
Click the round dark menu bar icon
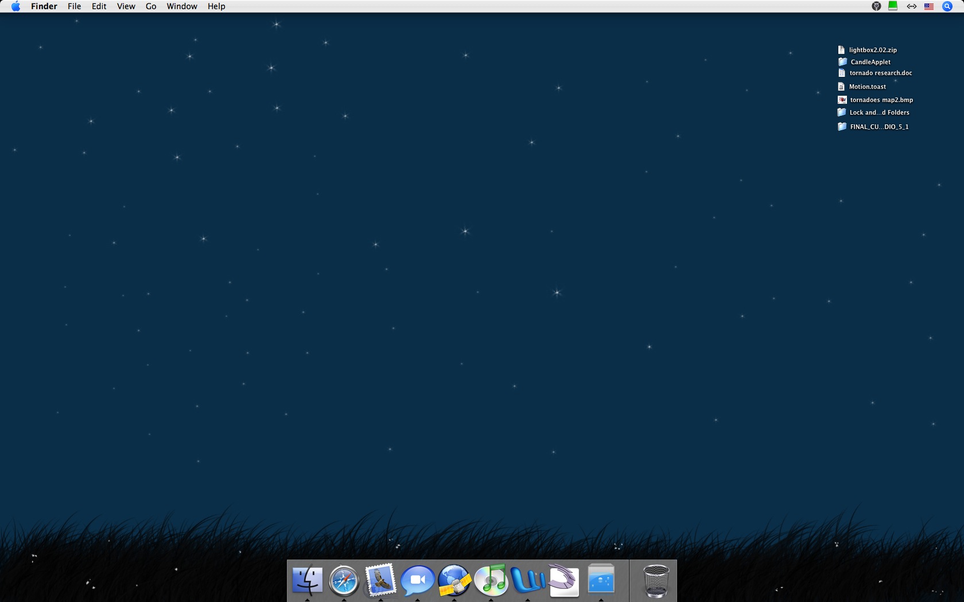876,6
